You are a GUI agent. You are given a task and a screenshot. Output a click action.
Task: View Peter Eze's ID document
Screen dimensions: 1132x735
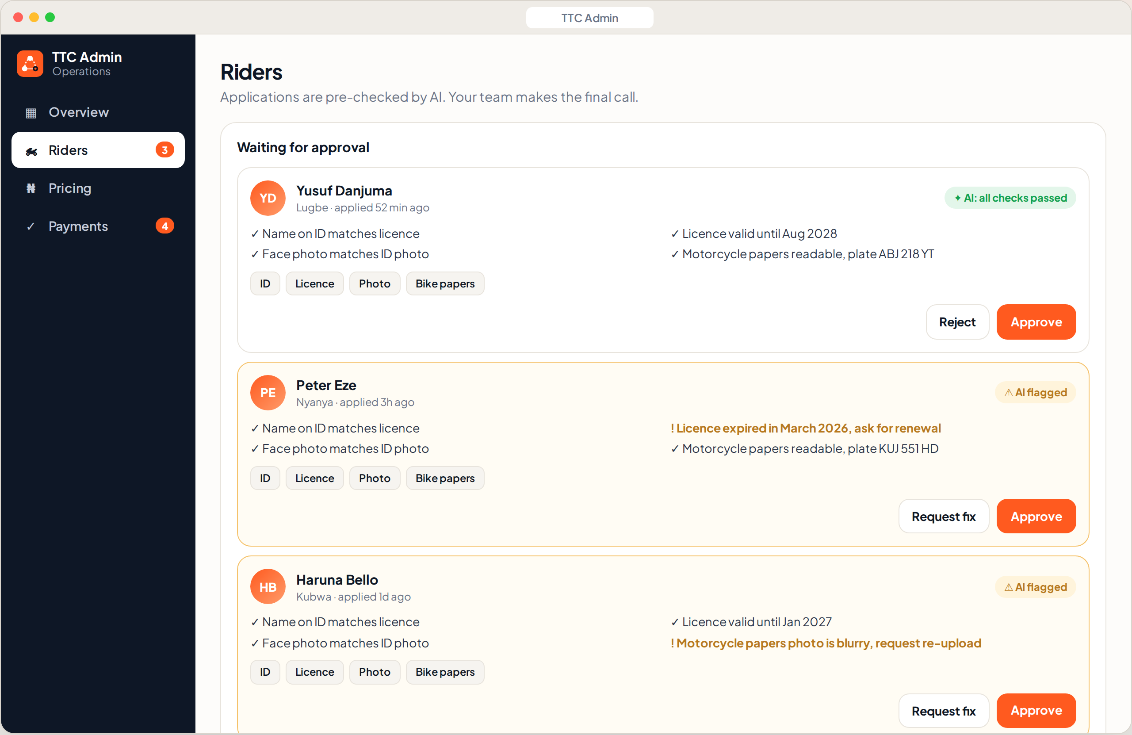pos(265,478)
